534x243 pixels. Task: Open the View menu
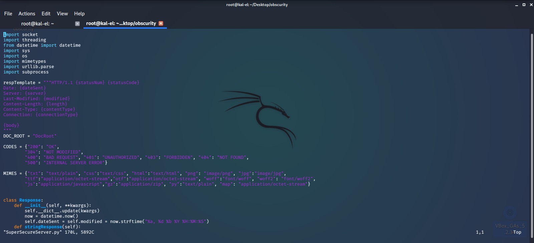62,14
